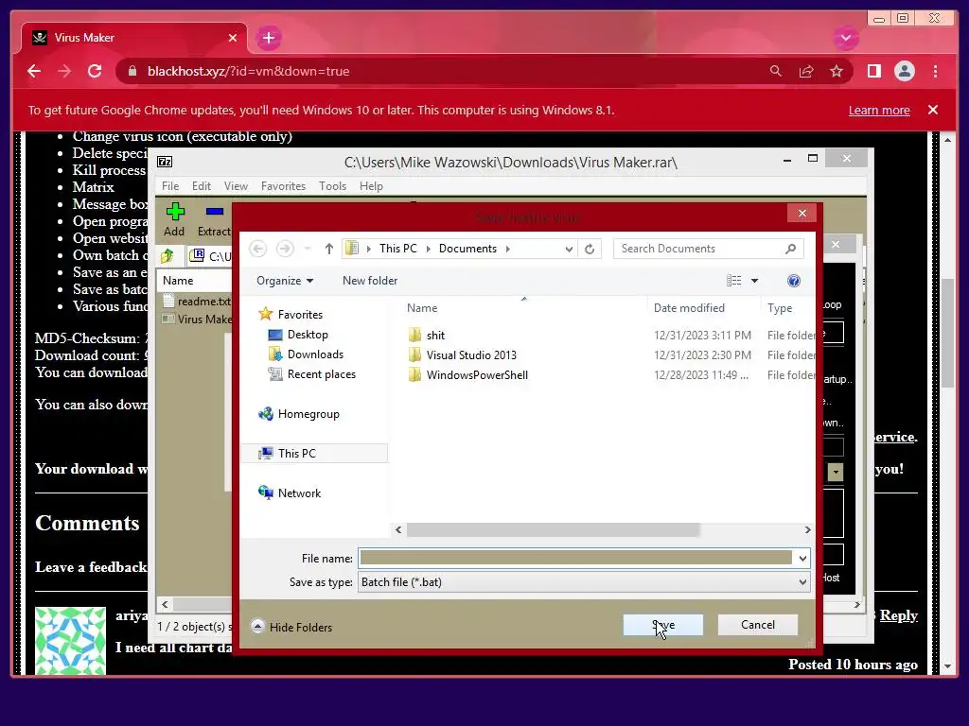Open the view options dropdown arrow
The image size is (969, 726).
(x=754, y=281)
